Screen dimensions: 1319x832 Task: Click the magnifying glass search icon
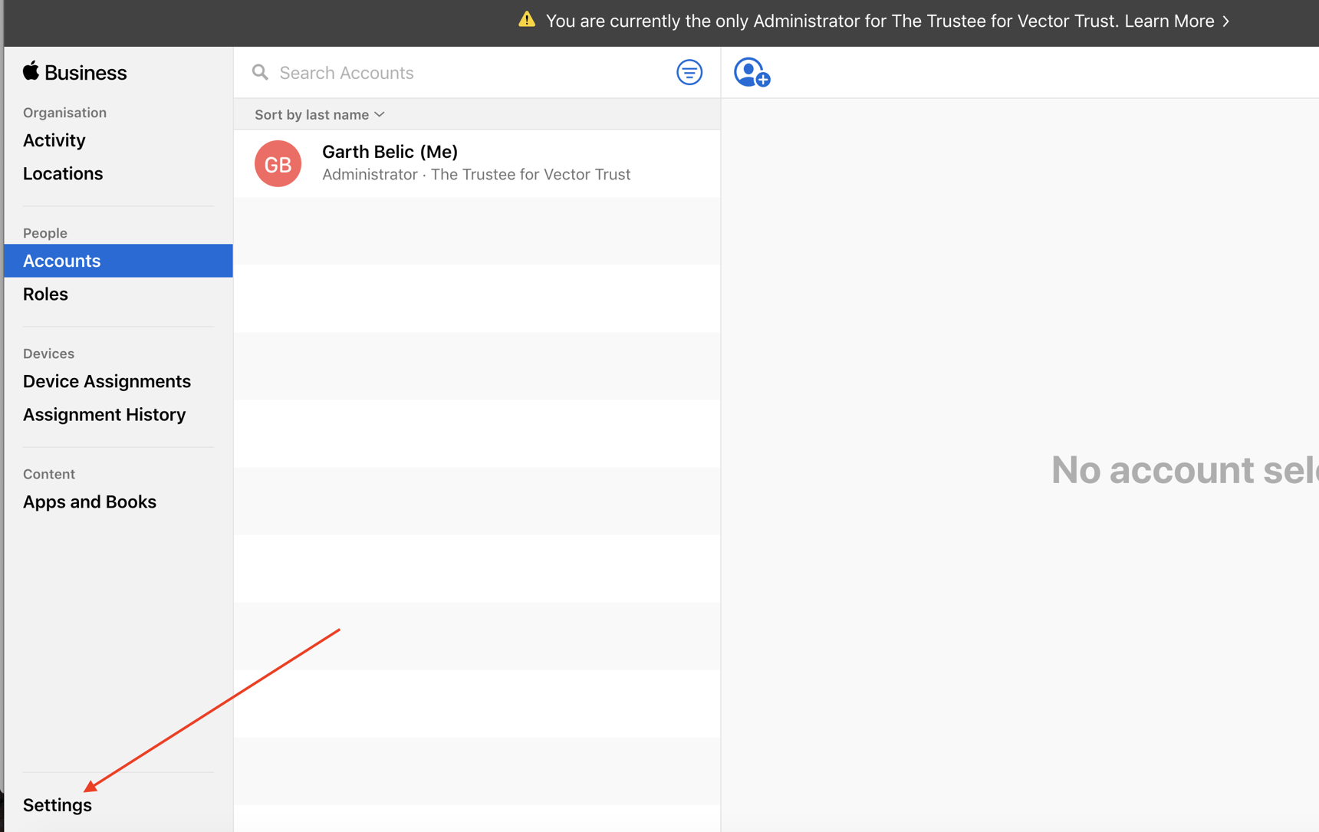tap(261, 72)
